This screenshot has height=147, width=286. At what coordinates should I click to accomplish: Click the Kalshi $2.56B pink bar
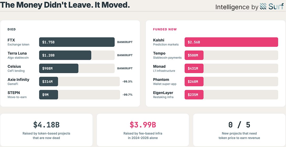click(x=231, y=42)
